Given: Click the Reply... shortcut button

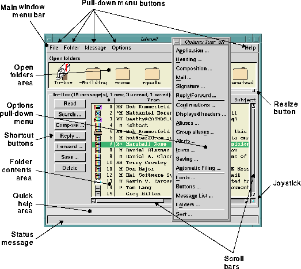Looking at the screenshot, I should coord(70,136).
